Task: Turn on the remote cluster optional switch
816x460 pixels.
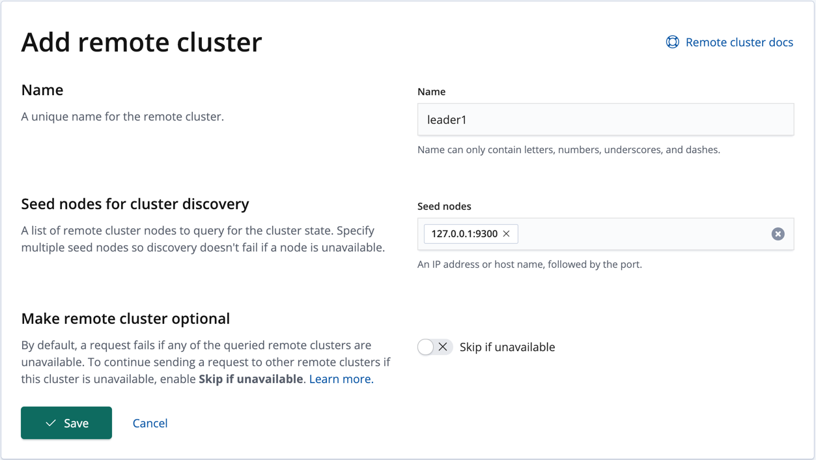Action: coord(434,347)
